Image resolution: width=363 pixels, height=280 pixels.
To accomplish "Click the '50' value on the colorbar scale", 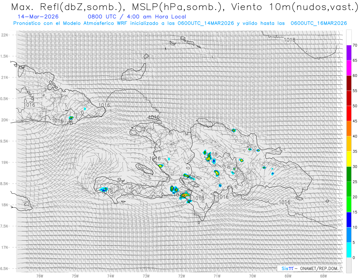I will point(355,106).
